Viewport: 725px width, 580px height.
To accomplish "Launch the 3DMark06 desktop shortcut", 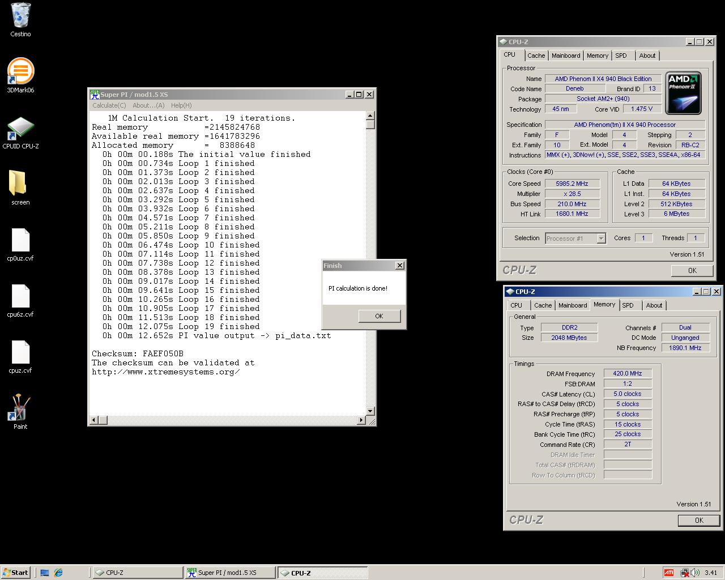I will [20, 75].
